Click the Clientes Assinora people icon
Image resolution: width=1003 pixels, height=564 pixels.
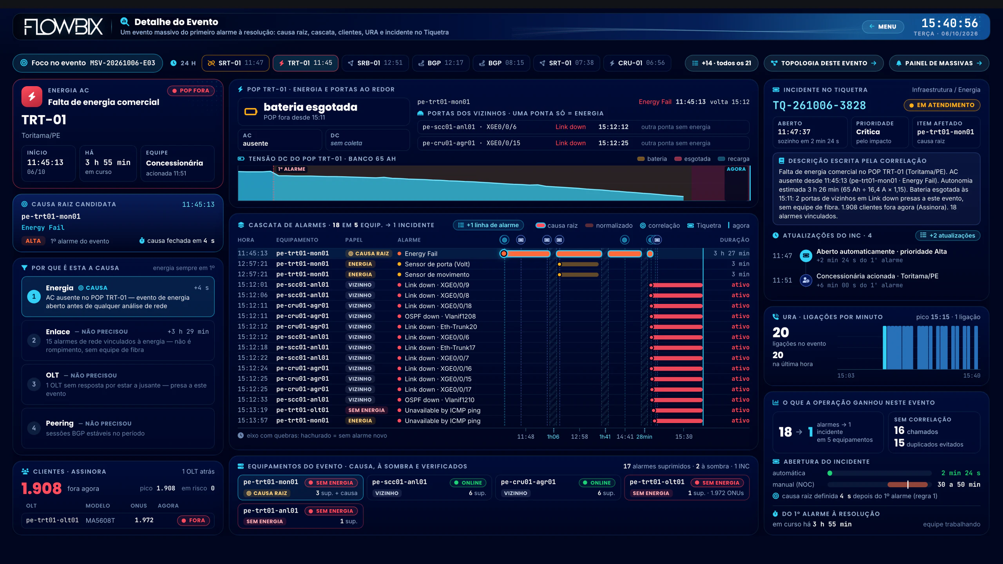pos(25,472)
